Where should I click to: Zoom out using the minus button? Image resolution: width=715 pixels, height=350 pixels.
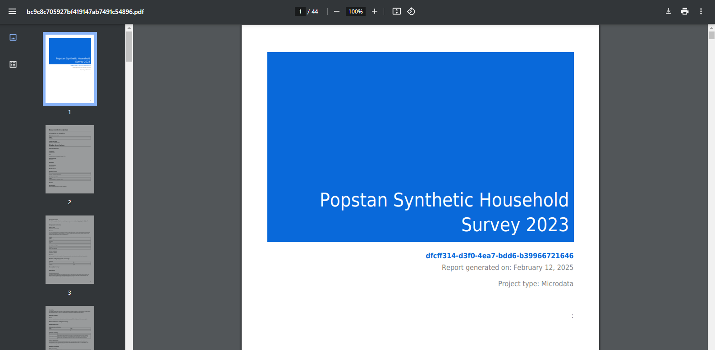pos(337,11)
